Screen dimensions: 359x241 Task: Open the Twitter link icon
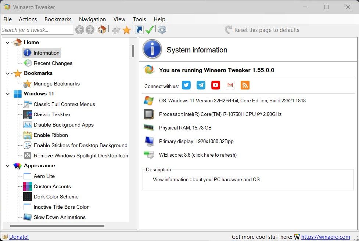186,85
